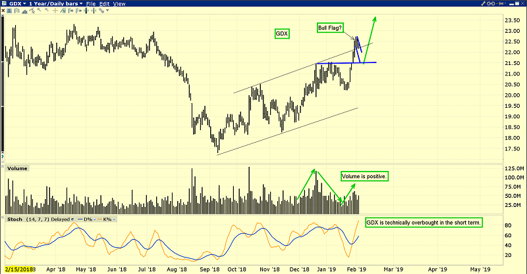
Task: Toggle the D% line dropdown arrow
Action: point(94,219)
